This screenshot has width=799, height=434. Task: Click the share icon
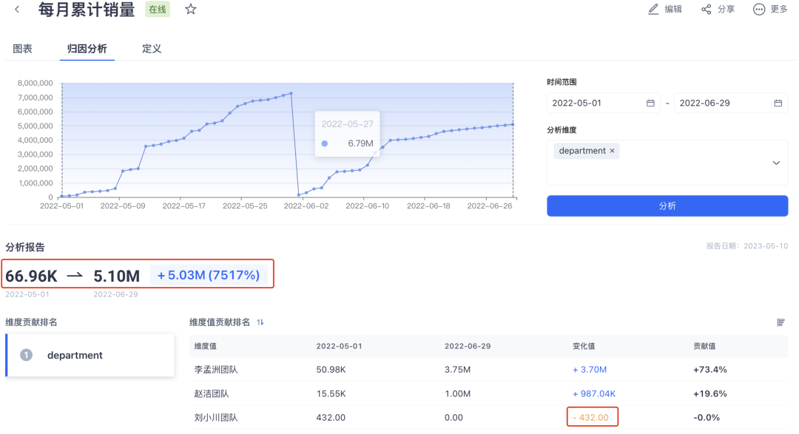[707, 10]
